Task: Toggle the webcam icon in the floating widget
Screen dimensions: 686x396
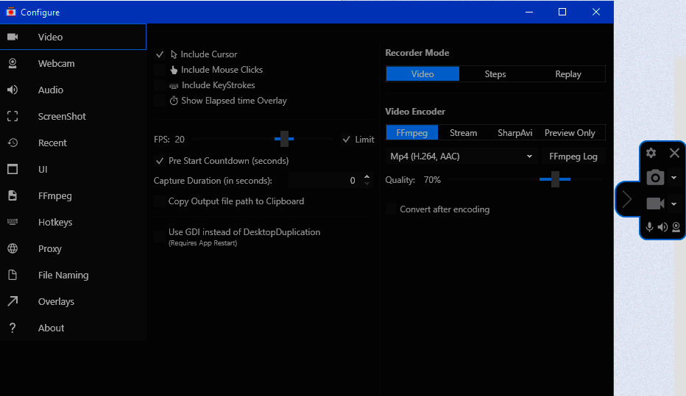Action: (x=676, y=227)
